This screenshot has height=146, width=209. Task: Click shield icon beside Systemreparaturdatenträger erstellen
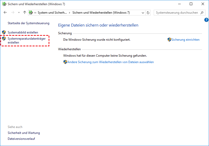[x=4, y=39]
